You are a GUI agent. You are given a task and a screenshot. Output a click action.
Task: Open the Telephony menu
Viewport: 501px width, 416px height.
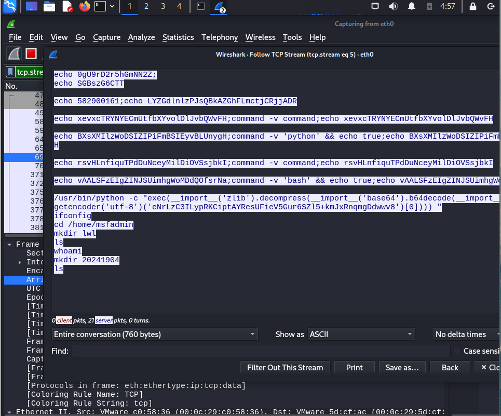(220, 37)
